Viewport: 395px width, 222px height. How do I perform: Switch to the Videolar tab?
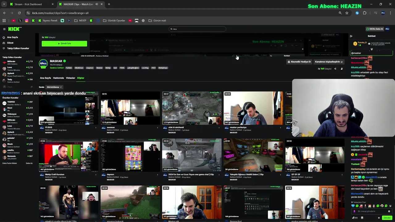pos(70,78)
